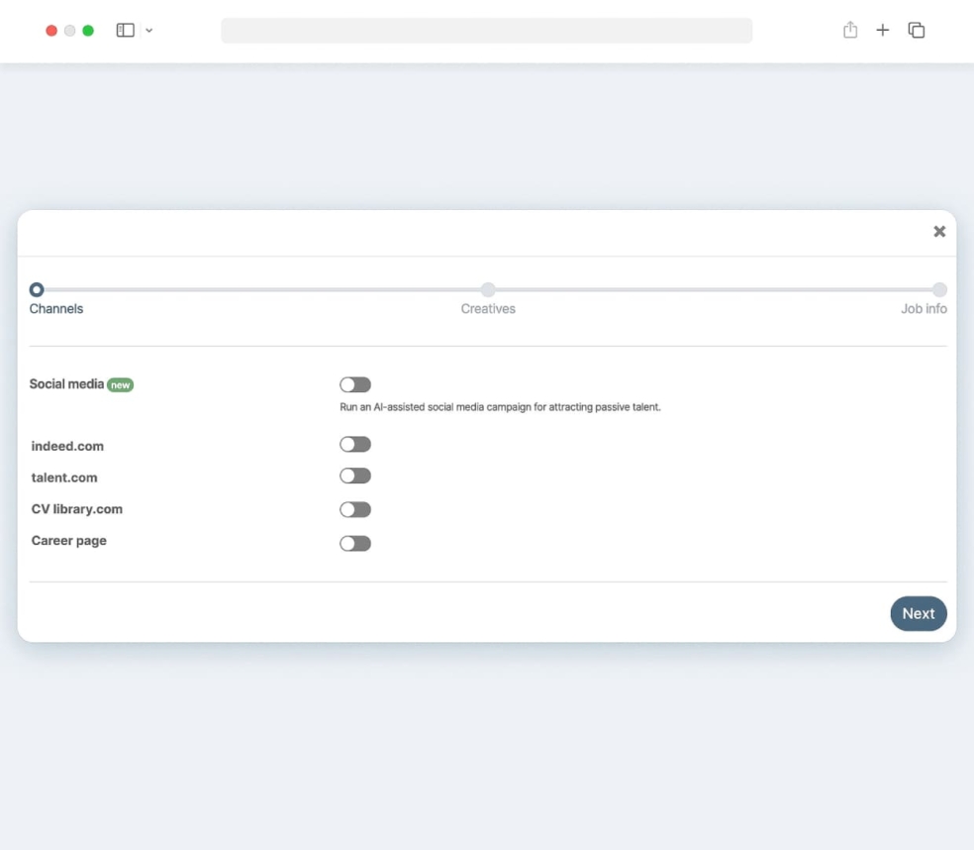Add a new tab with plus icon
The width and height of the screenshot is (974, 850).
[883, 30]
